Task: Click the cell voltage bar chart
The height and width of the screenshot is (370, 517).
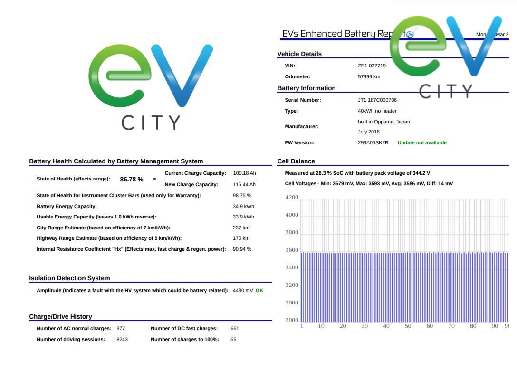Action: pos(397,262)
